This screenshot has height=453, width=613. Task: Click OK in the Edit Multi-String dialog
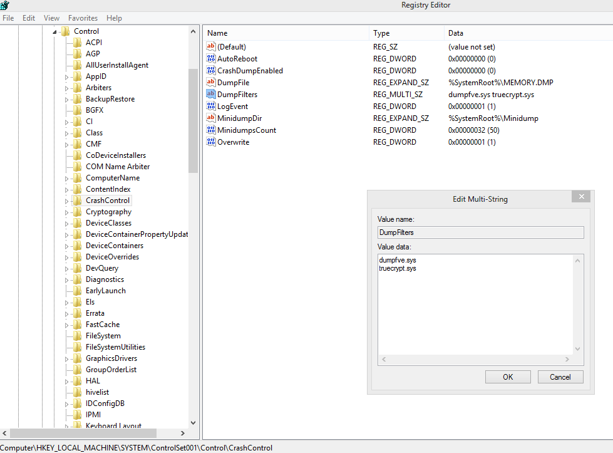click(x=507, y=377)
